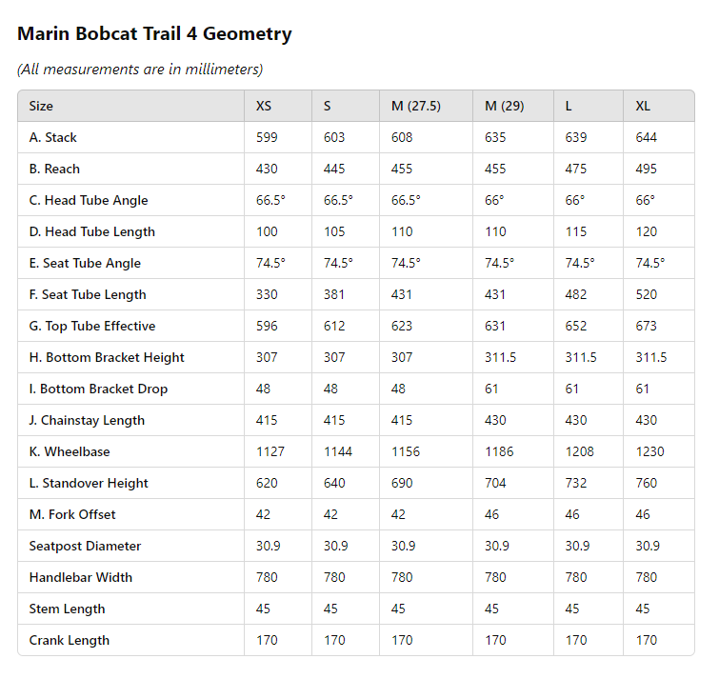The width and height of the screenshot is (719, 679).
Task: Select the 599 stack value for XS
Action: [x=267, y=137]
